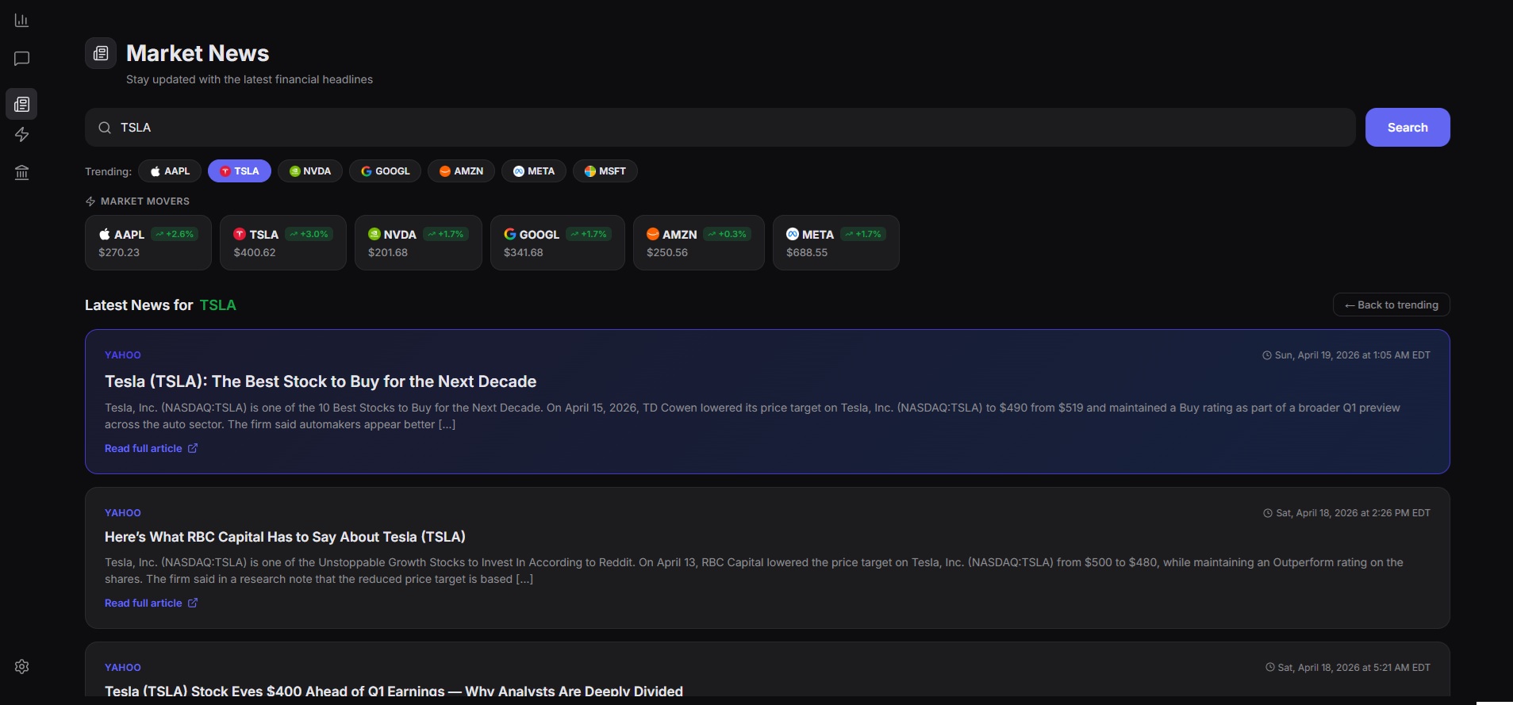Click the search magnifier icon

point(104,128)
